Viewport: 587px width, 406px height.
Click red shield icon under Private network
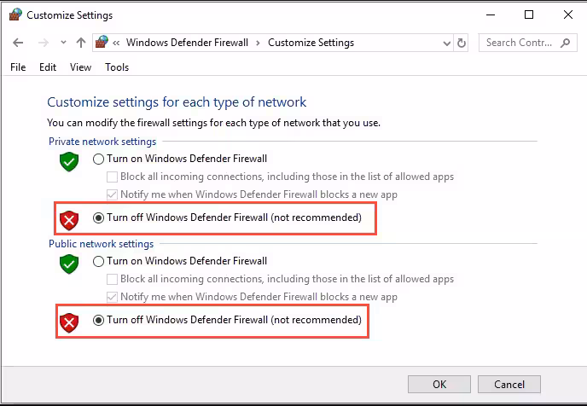point(69,220)
